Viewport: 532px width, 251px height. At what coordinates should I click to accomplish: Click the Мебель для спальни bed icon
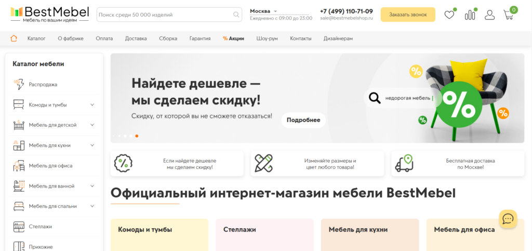pos(19,206)
